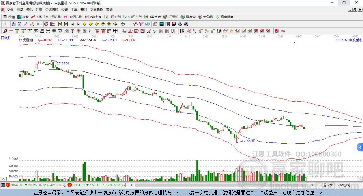Open the 9T四方形 tool
The height and width of the screenshot is (196, 363).
tap(133, 17)
